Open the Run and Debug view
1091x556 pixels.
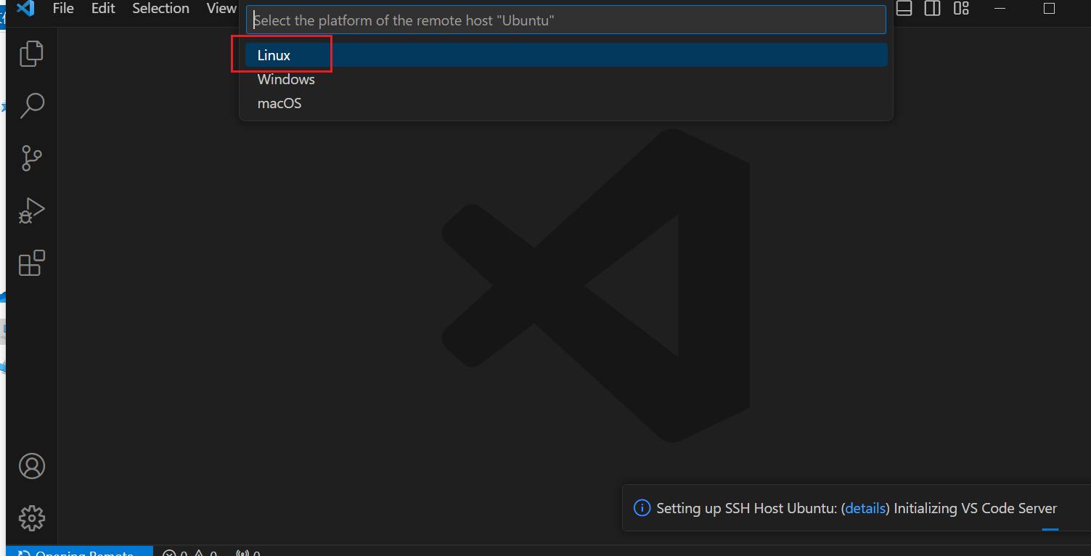(x=31, y=210)
